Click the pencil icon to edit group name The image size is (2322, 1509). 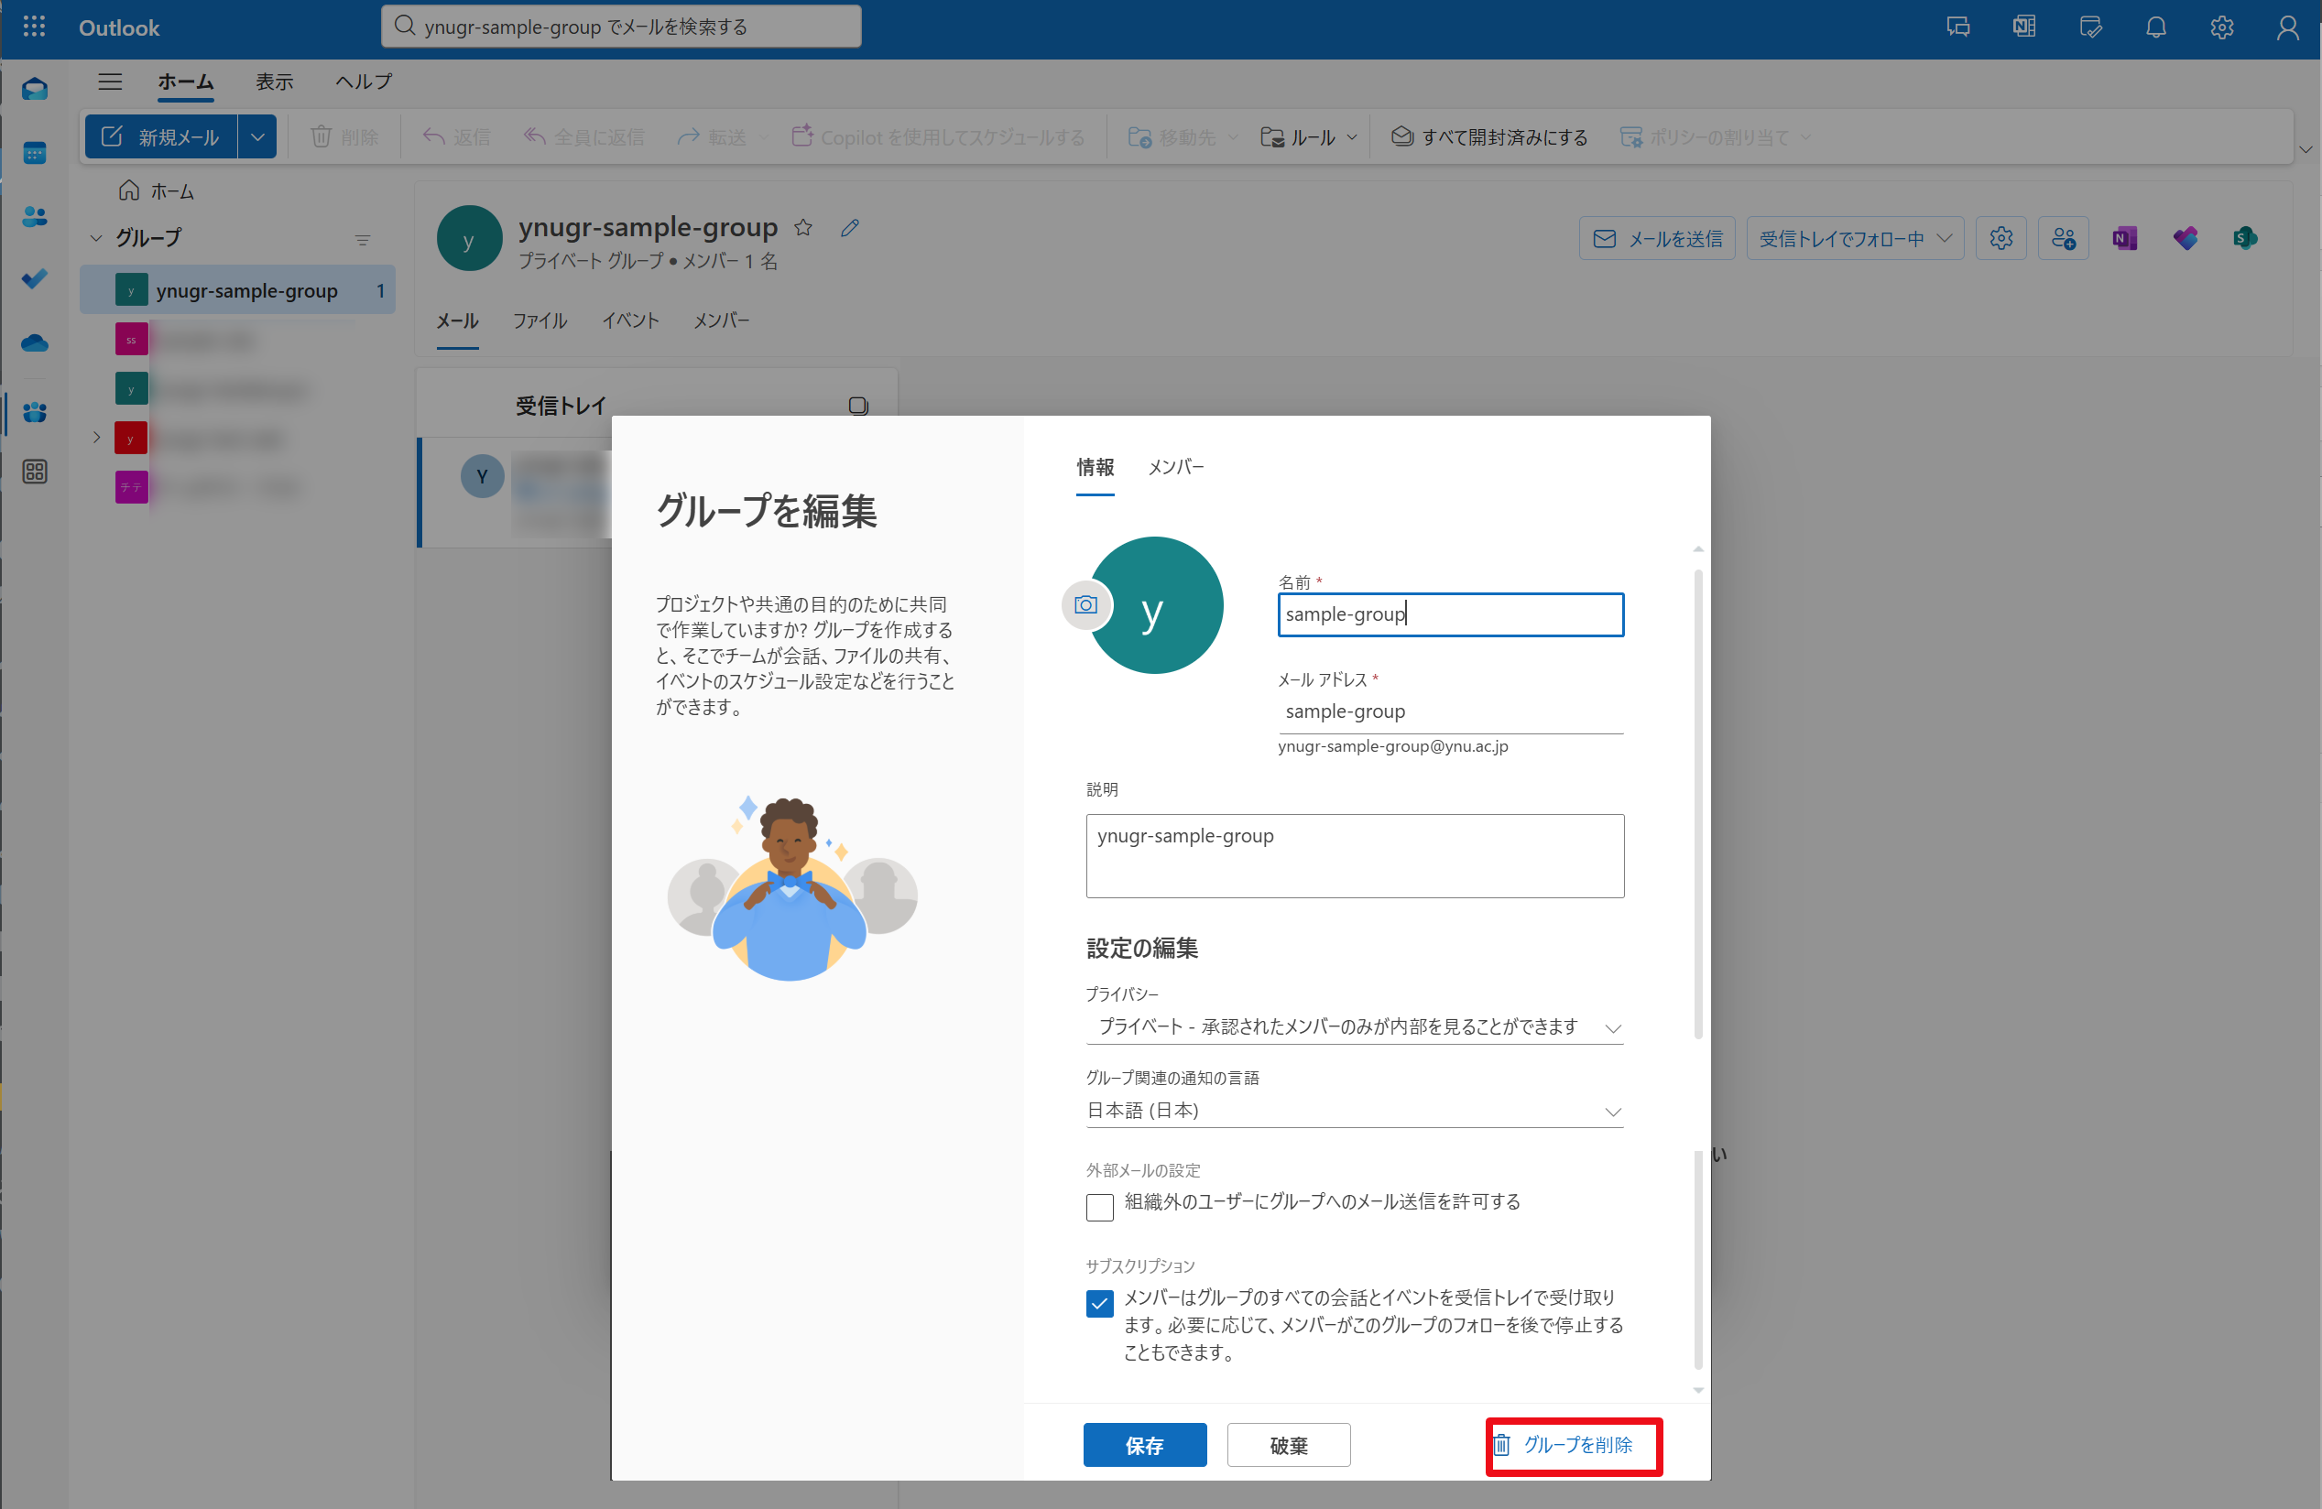tap(850, 227)
